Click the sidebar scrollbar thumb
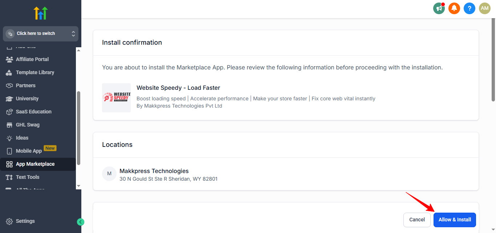This screenshot has height=233, width=496. click(x=78, y=128)
